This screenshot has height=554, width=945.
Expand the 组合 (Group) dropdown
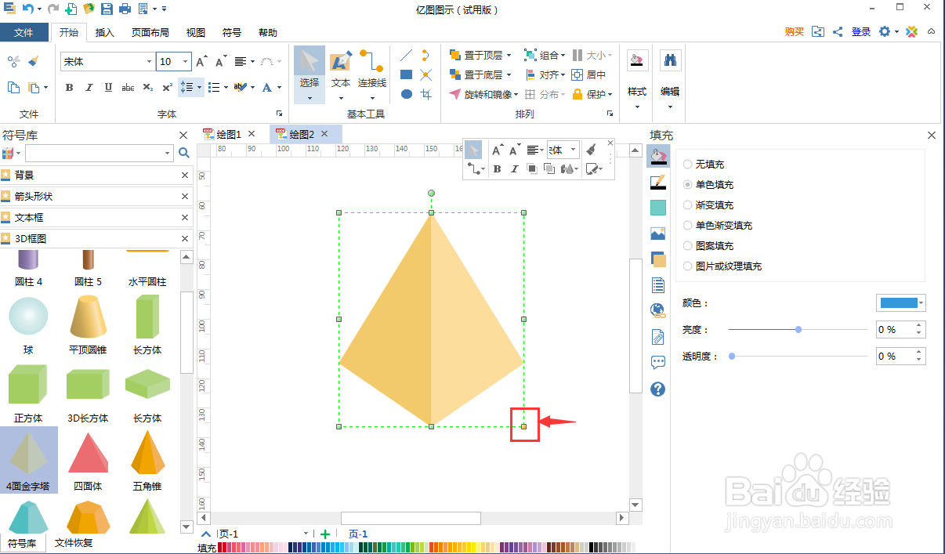(x=548, y=56)
